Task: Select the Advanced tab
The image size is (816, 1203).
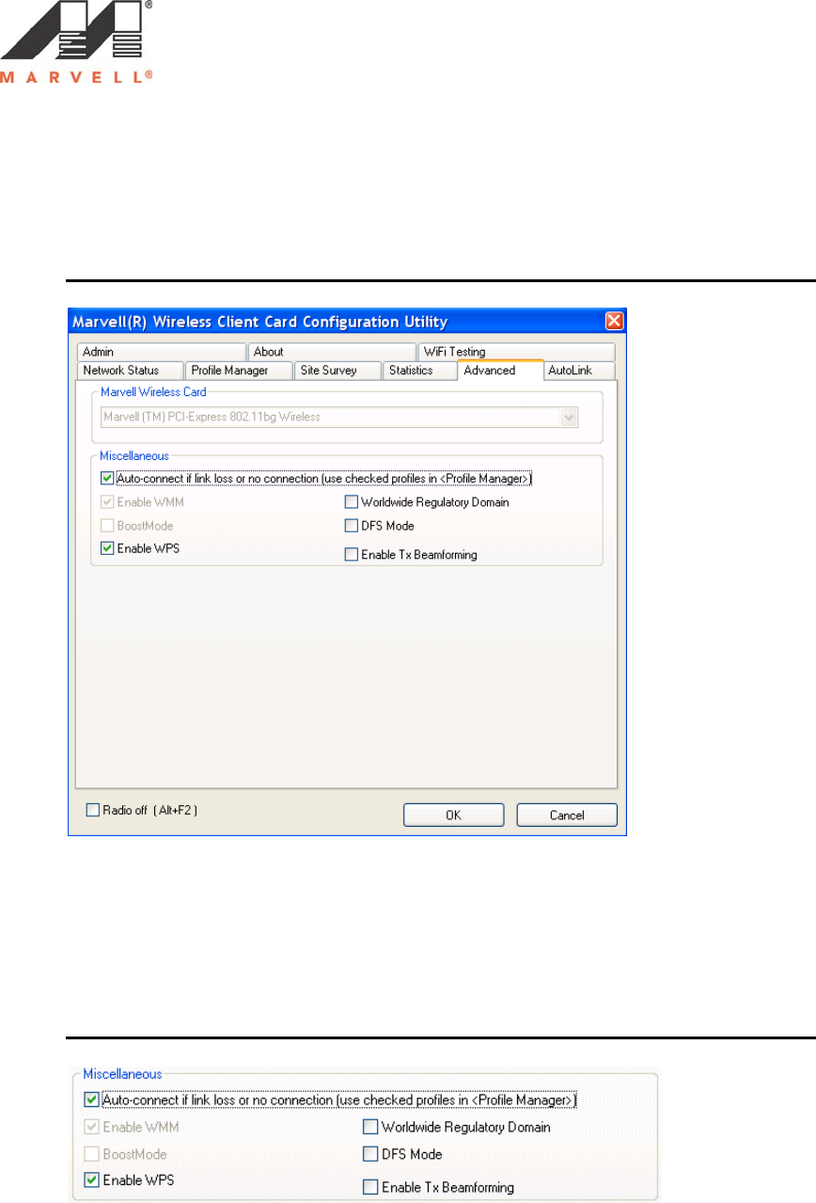Action: click(x=500, y=370)
